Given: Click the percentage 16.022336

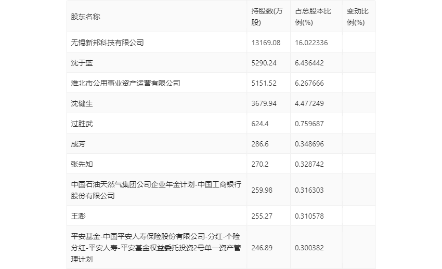Looking at the screenshot, I should point(311,43).
